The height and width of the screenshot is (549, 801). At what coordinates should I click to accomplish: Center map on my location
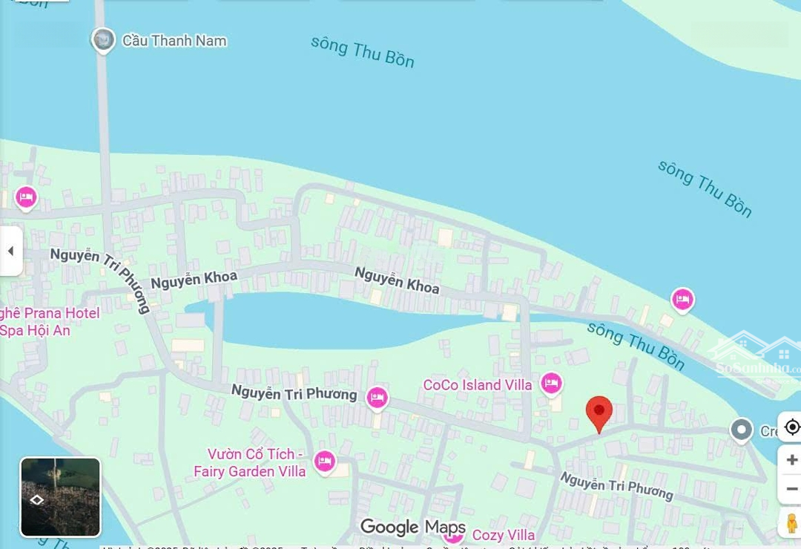(x=792, y=427)
